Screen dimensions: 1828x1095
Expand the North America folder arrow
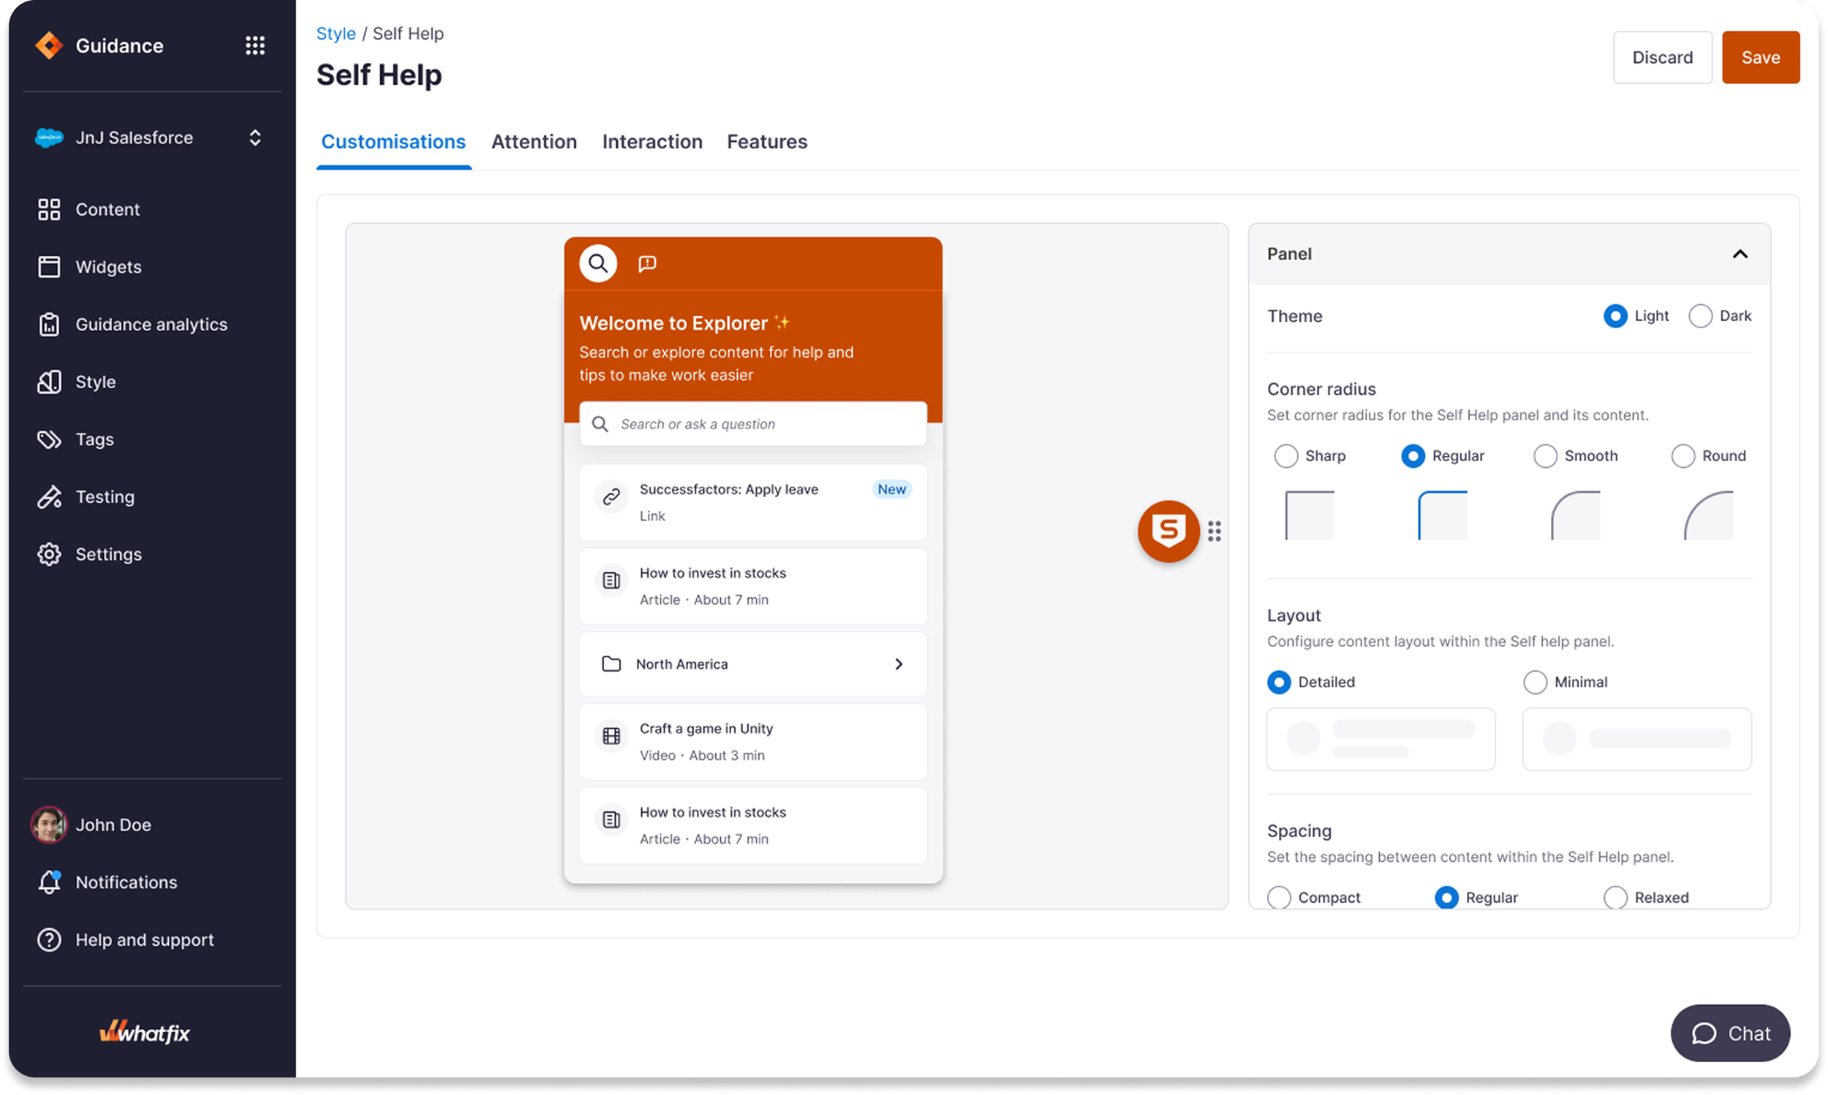[x=898, y=665]
